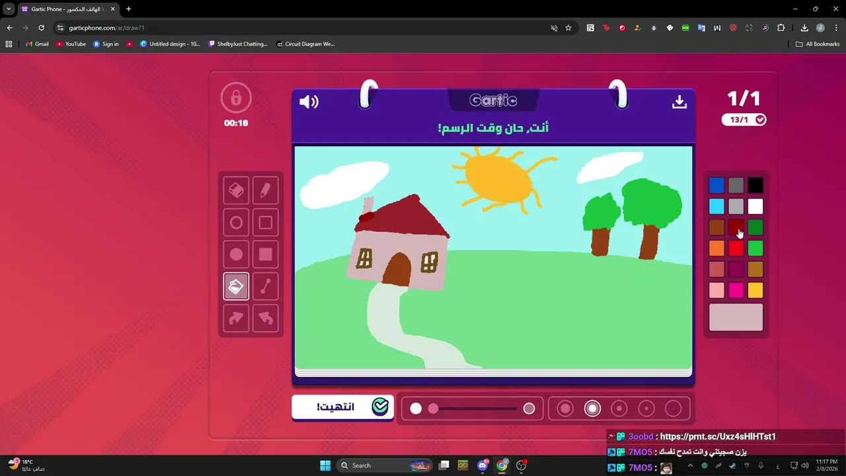
Task: Open Discord from the taskbar
Action: (x=482, y=465)
